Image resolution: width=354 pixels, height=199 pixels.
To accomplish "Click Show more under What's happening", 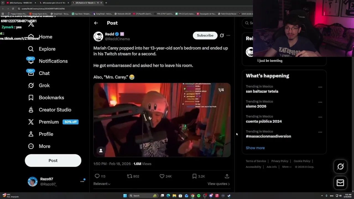I will click(255, 148).
